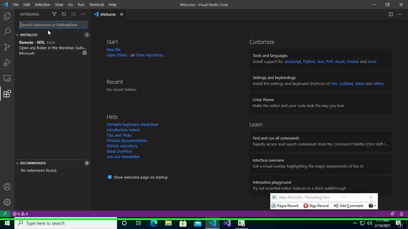The height and width of the screenshot is (229, 408).
Task: Open the Accounts menu icon
Action: point(7,187)
